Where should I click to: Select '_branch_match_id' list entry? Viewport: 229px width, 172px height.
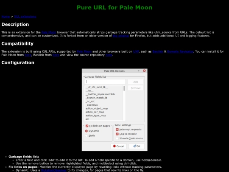coord(104,98)
